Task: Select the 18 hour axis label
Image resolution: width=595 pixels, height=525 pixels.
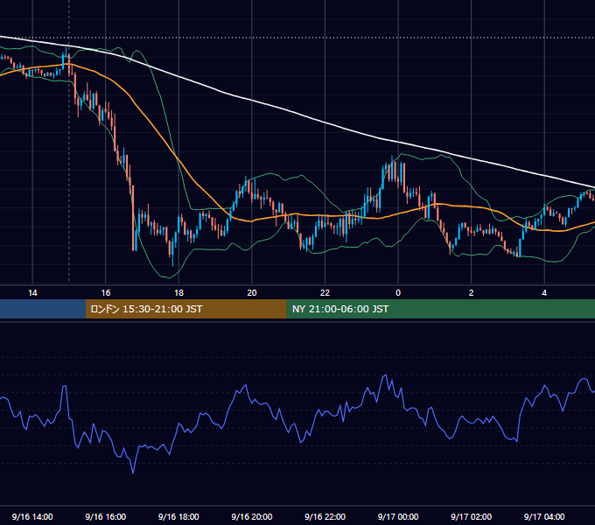Action: click(x=178, y=293)
